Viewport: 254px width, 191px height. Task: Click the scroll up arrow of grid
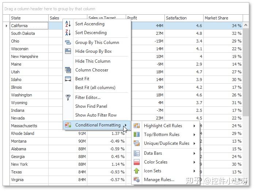(246, 25)
